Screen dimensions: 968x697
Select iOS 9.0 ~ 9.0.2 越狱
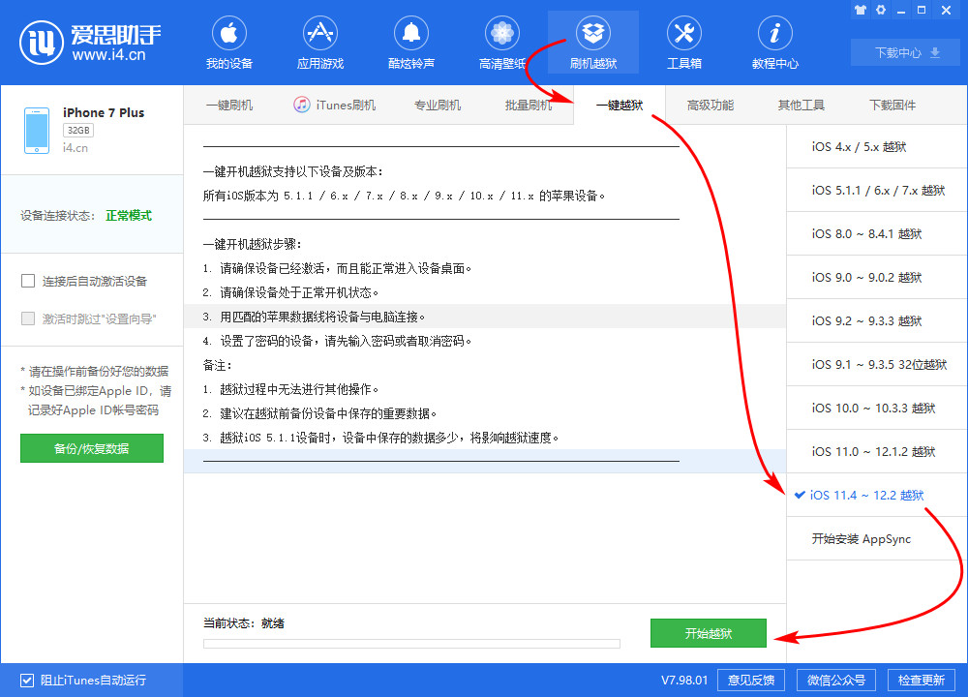pos(877,277)
